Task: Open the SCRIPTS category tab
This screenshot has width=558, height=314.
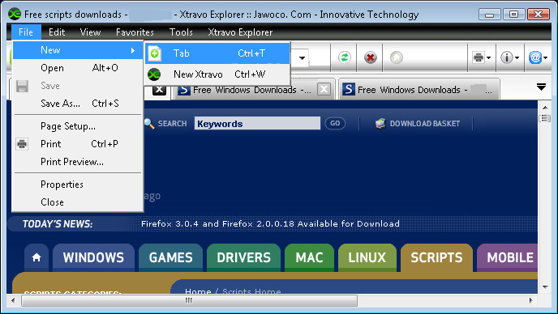Action: pyautogui.click(x=436, y=257)
